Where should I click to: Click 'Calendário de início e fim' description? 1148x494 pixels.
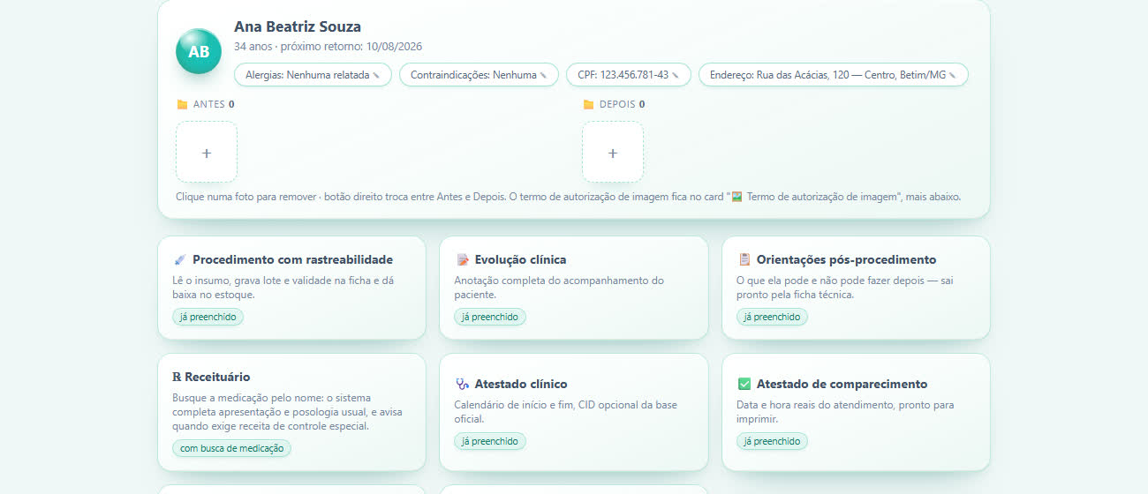tap(566, 412)
